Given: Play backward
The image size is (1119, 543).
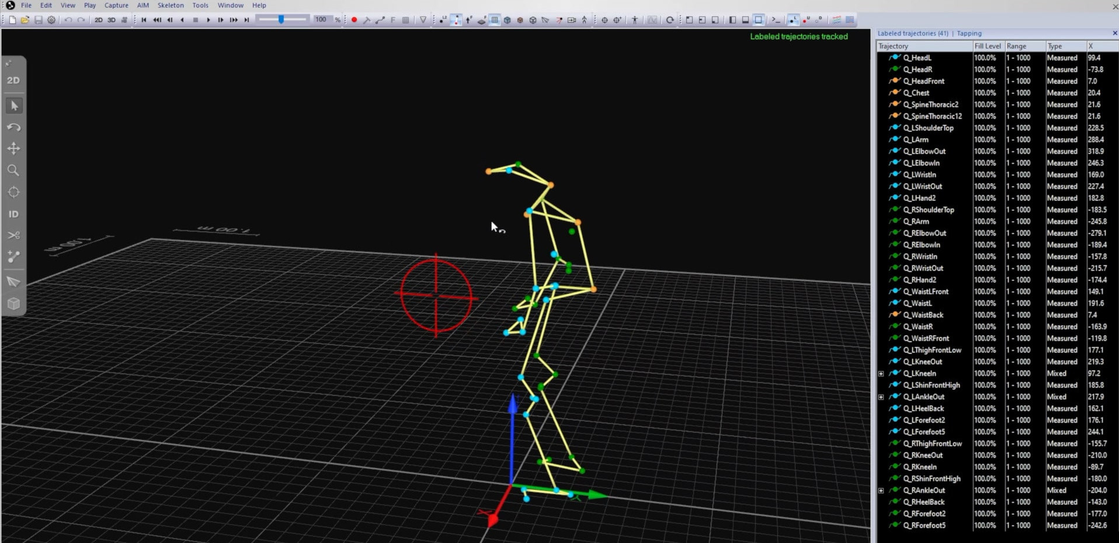Looking at the screenshot, I should pos(182,20).
